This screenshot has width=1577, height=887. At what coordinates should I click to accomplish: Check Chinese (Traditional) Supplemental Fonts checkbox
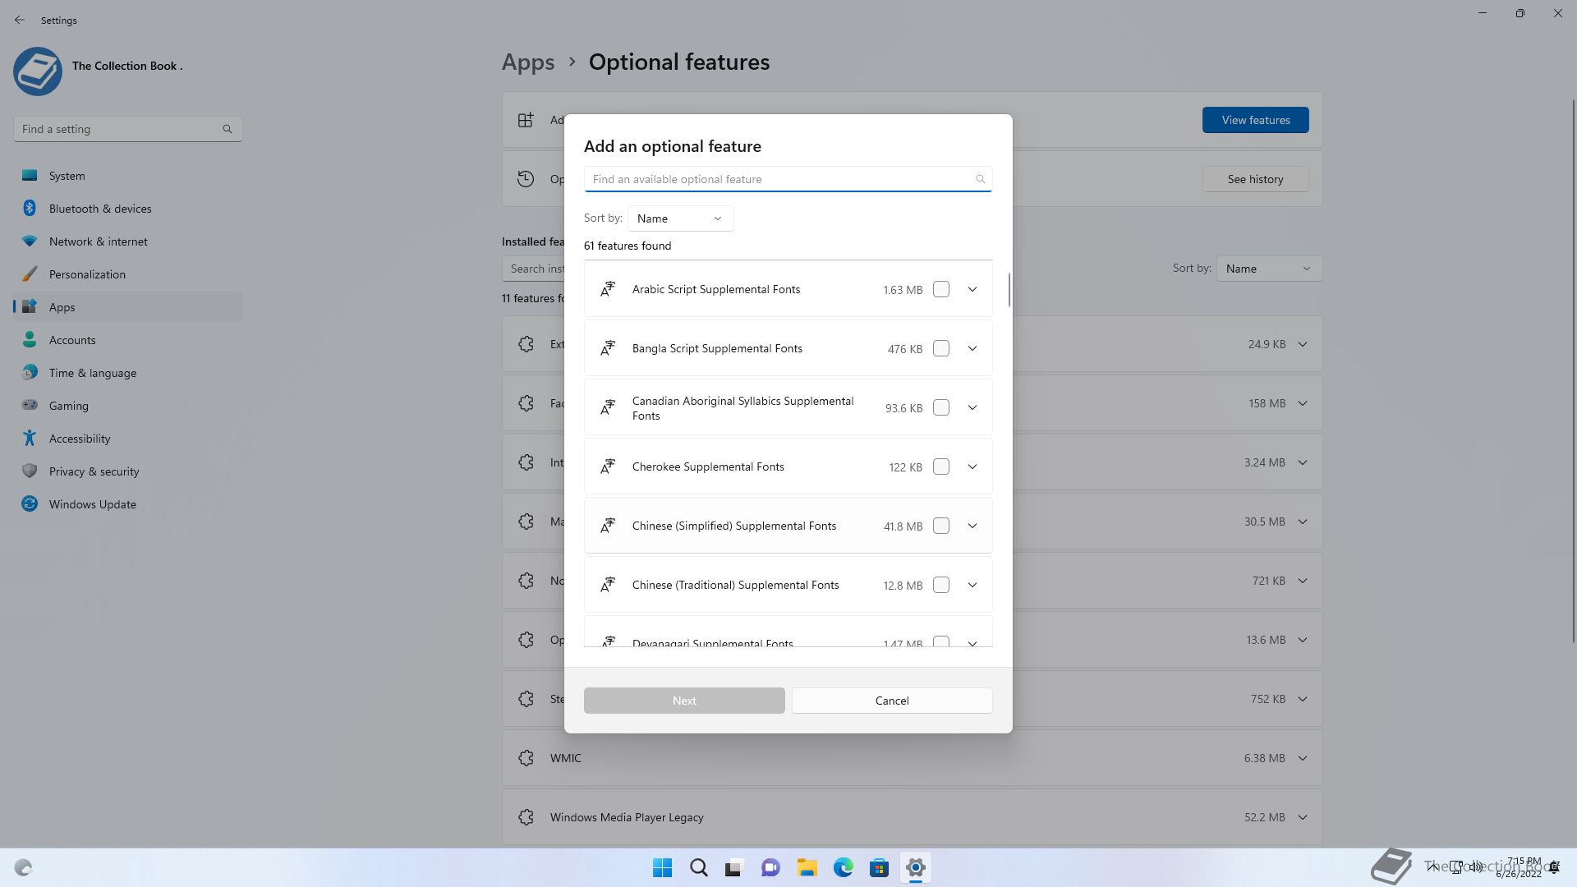pos(941,585)
